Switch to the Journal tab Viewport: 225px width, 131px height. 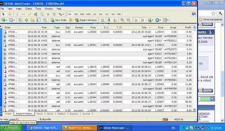[x=86, y=114]
